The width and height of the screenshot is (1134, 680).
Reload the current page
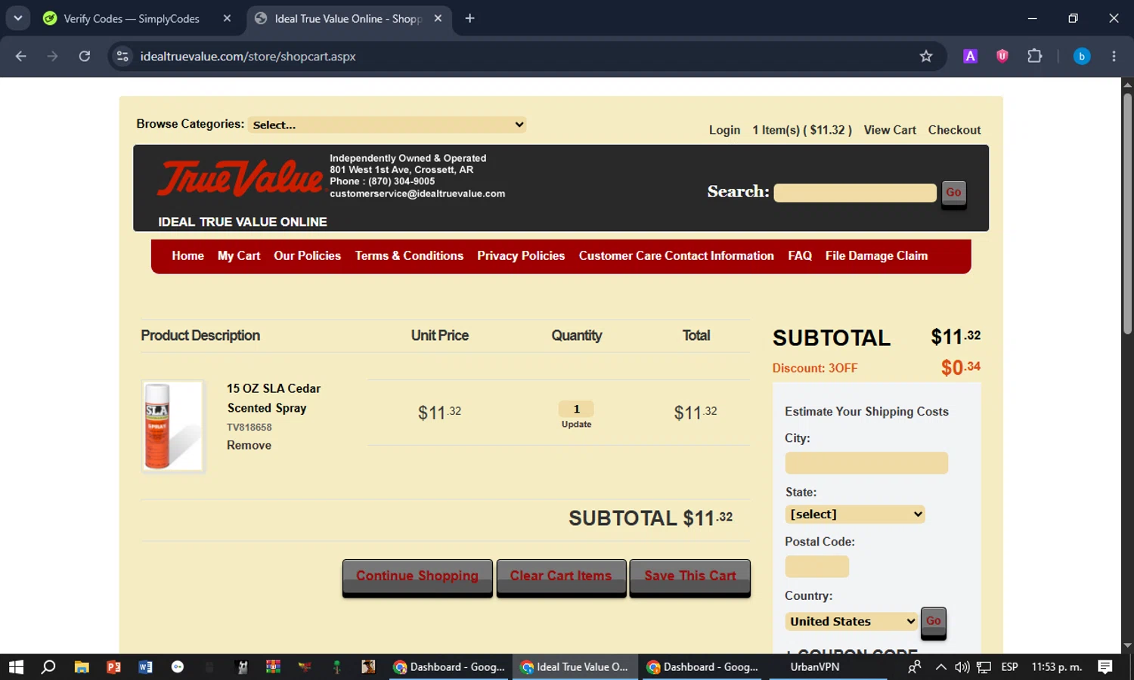coord(85,56)
